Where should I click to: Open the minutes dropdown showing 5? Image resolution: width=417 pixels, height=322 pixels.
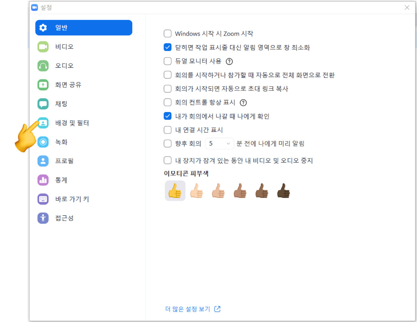click(220, 143)
